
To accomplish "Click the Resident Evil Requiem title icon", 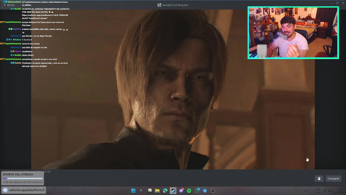I will pos(159,5).
